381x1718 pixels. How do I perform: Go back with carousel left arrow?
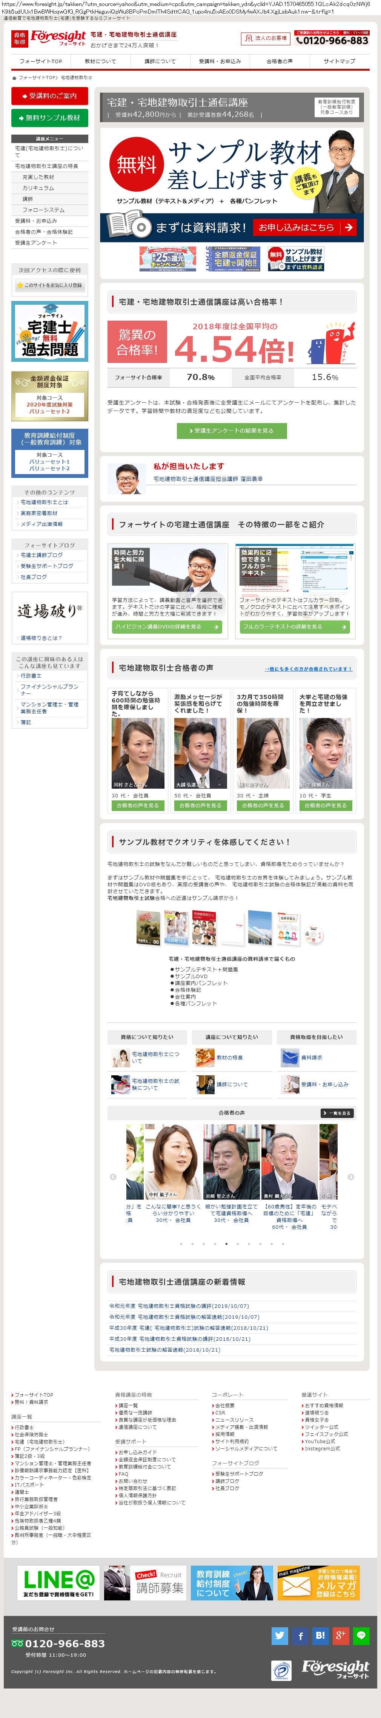113,1177
